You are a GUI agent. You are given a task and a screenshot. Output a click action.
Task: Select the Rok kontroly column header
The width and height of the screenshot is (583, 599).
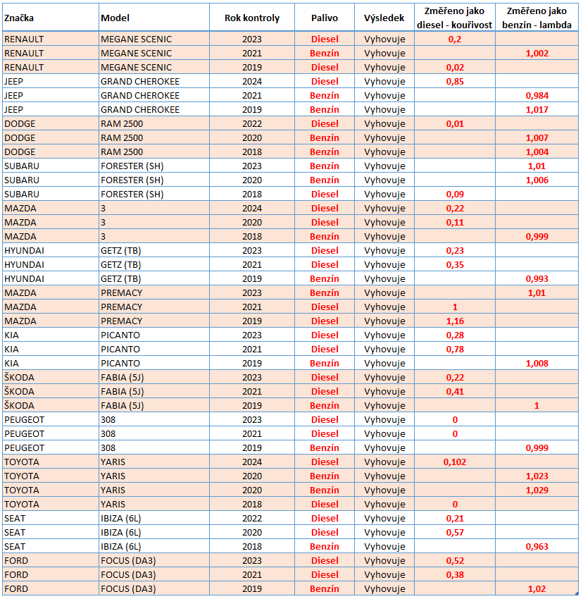point(252,18)
